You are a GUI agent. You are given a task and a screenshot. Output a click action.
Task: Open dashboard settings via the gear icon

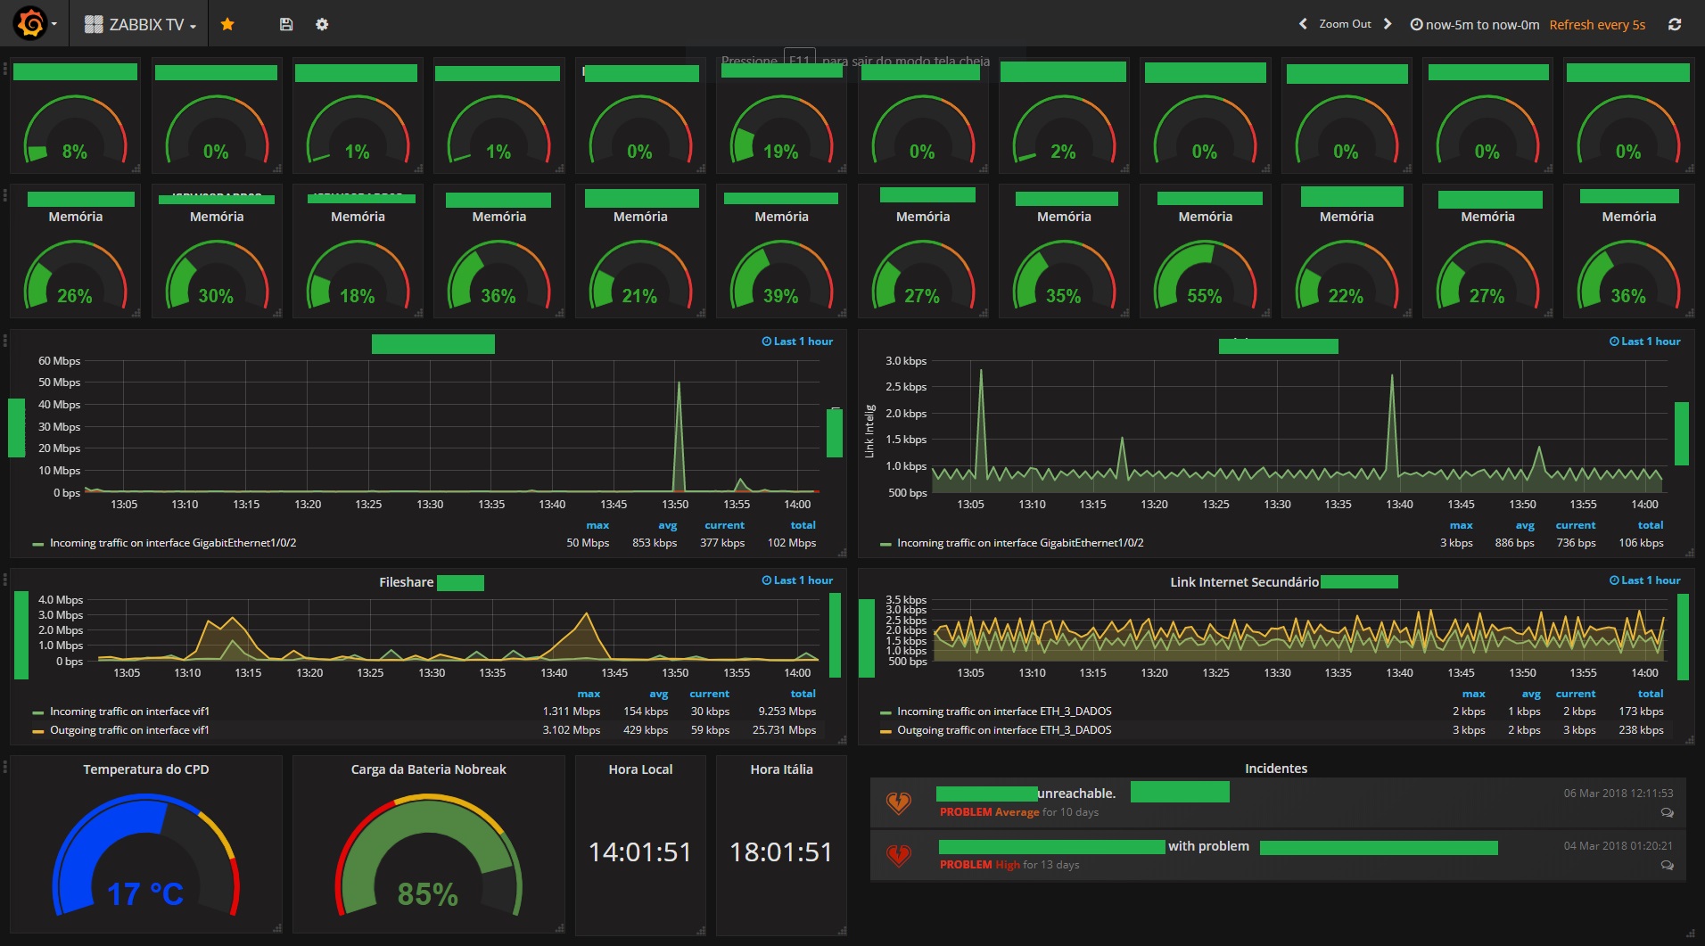(322, 25)
